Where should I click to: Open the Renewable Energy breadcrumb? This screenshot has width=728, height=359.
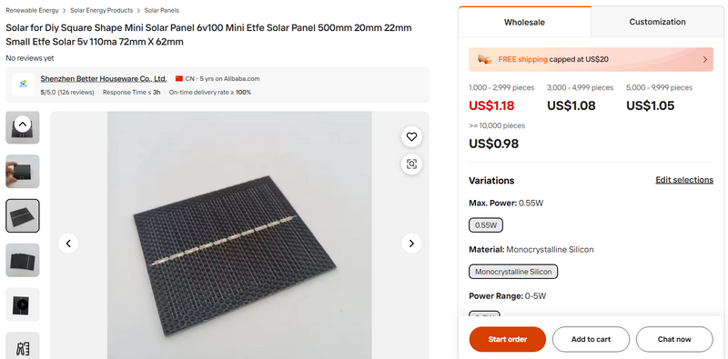(x=32, y=10)
